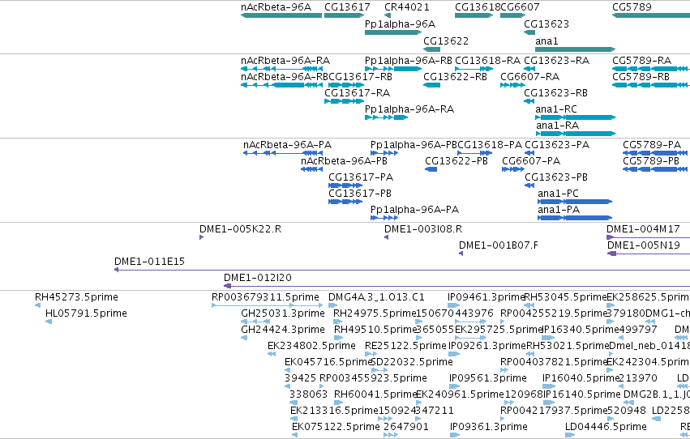690x439 pixels.
Task: Click the CG13617-RA transcript glyph
Action: click(x=344, y=101)
